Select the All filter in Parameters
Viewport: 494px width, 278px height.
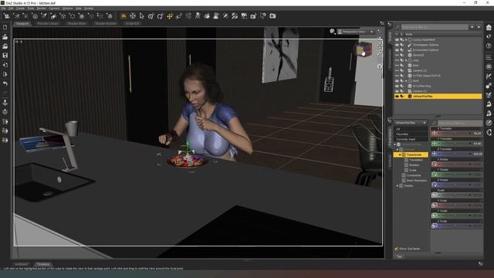(411, 129)
